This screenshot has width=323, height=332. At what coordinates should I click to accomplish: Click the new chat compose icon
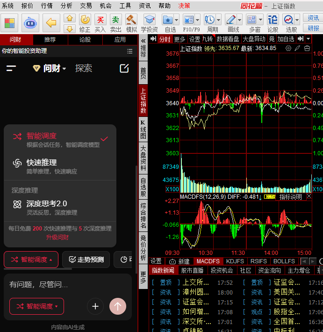click(124, 68)
